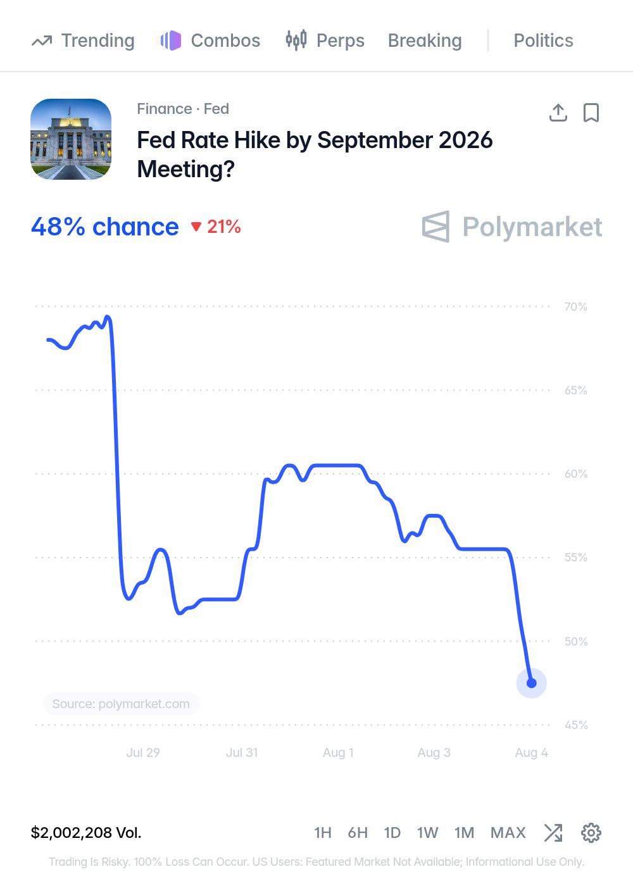This screenshot has height=886, width=633.
Task: Choose the 1M chart range
Action: (x=464, y=833)
